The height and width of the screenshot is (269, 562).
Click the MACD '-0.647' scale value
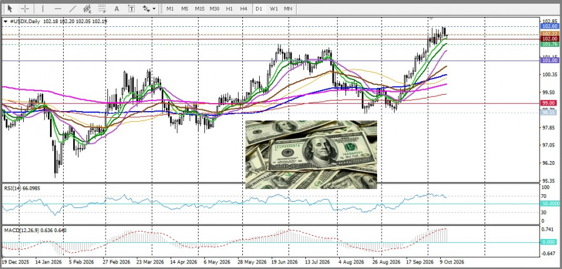coord(549,253)
